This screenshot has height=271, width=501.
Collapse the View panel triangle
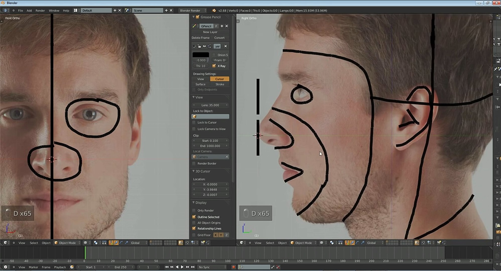pos(194,97)
